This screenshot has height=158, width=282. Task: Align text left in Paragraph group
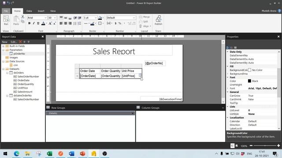click(61, 23)
